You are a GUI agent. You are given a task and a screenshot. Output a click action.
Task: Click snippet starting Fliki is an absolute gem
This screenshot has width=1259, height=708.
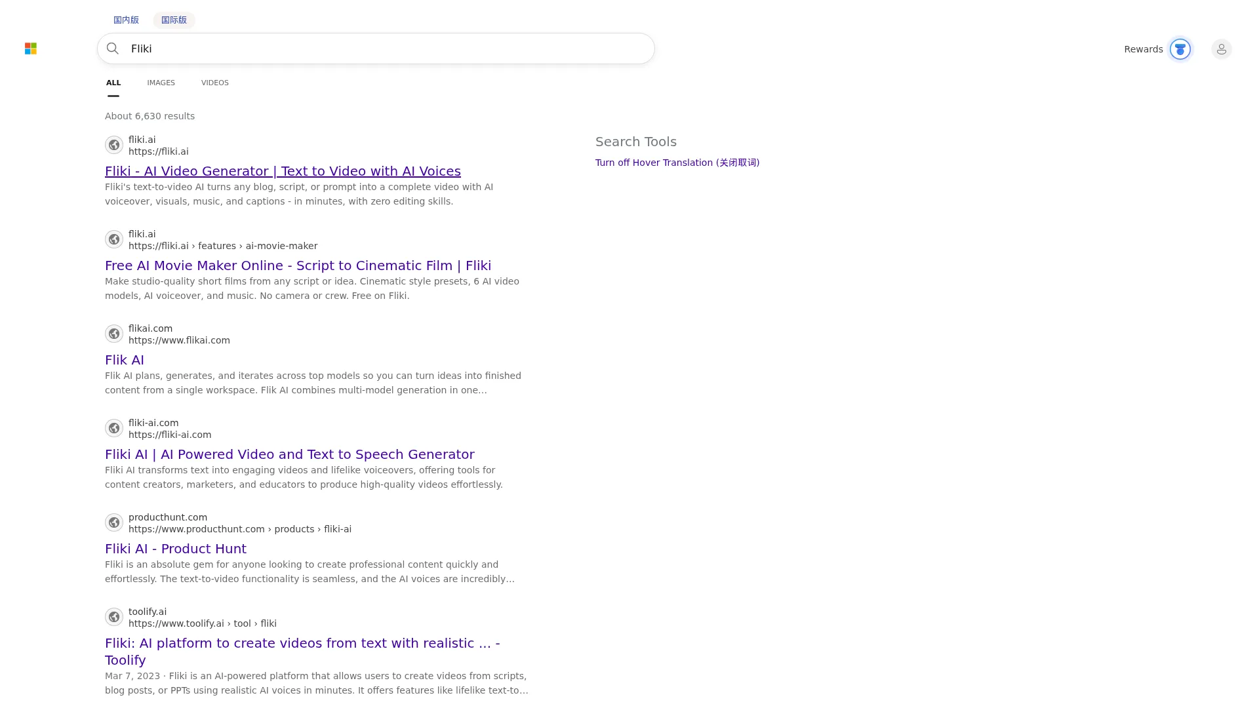(x=310, y=572)
